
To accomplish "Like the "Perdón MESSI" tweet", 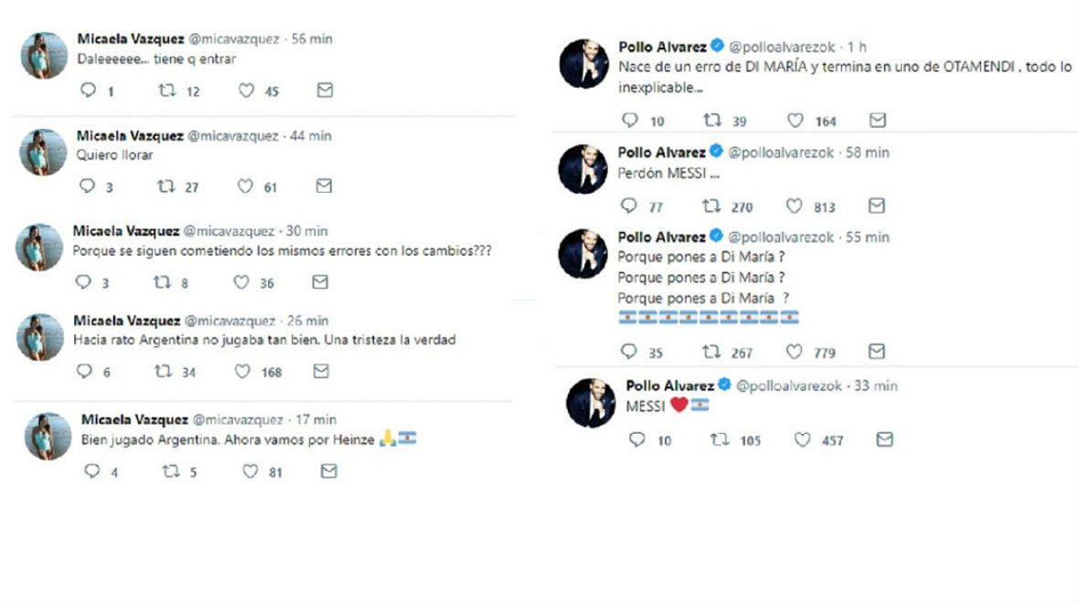I will tap(796, 206).
